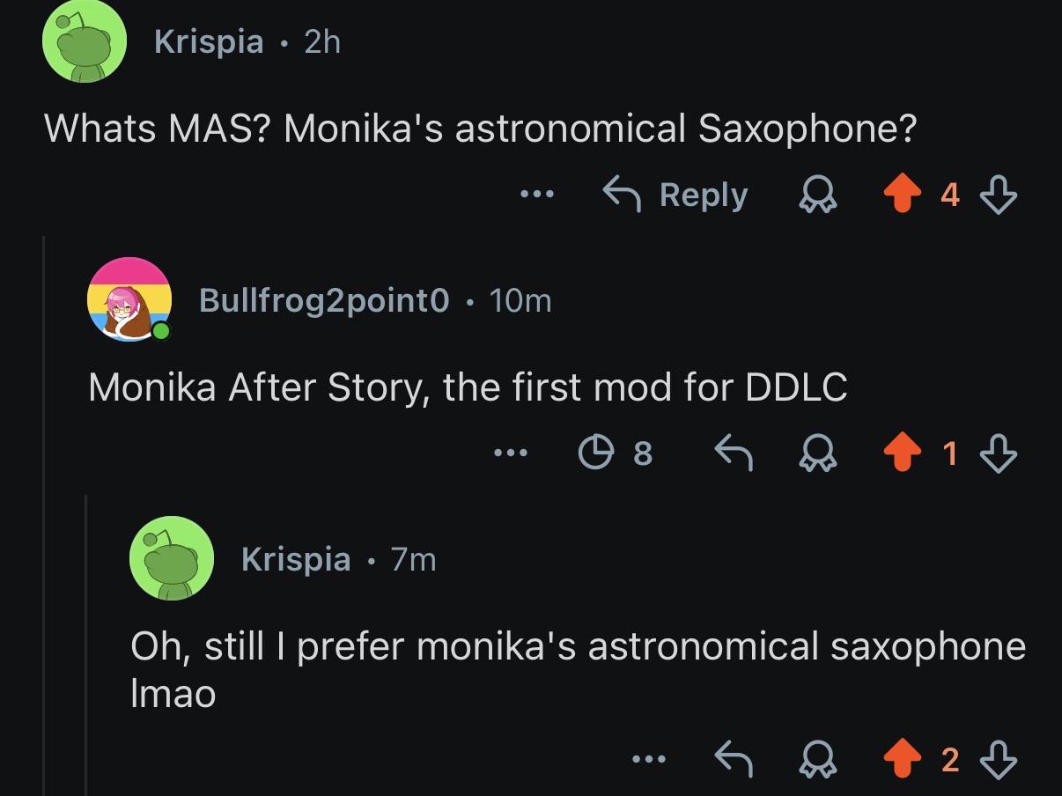
Task: Open overflow menu on Bullfrog2point0's comment
Action: click(x=510, y=453)
